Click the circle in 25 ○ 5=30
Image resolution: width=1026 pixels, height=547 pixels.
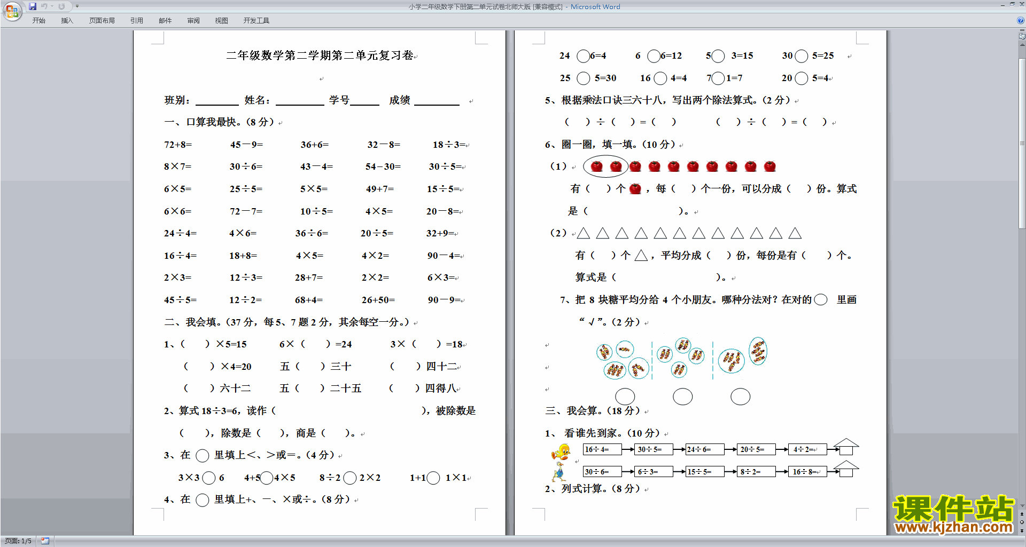pos(584,78)
